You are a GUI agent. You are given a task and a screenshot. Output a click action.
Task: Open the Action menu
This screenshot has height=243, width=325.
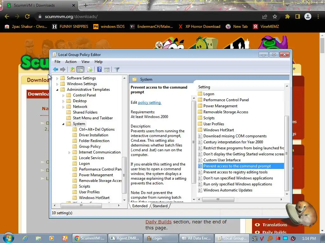pos(71,62)
